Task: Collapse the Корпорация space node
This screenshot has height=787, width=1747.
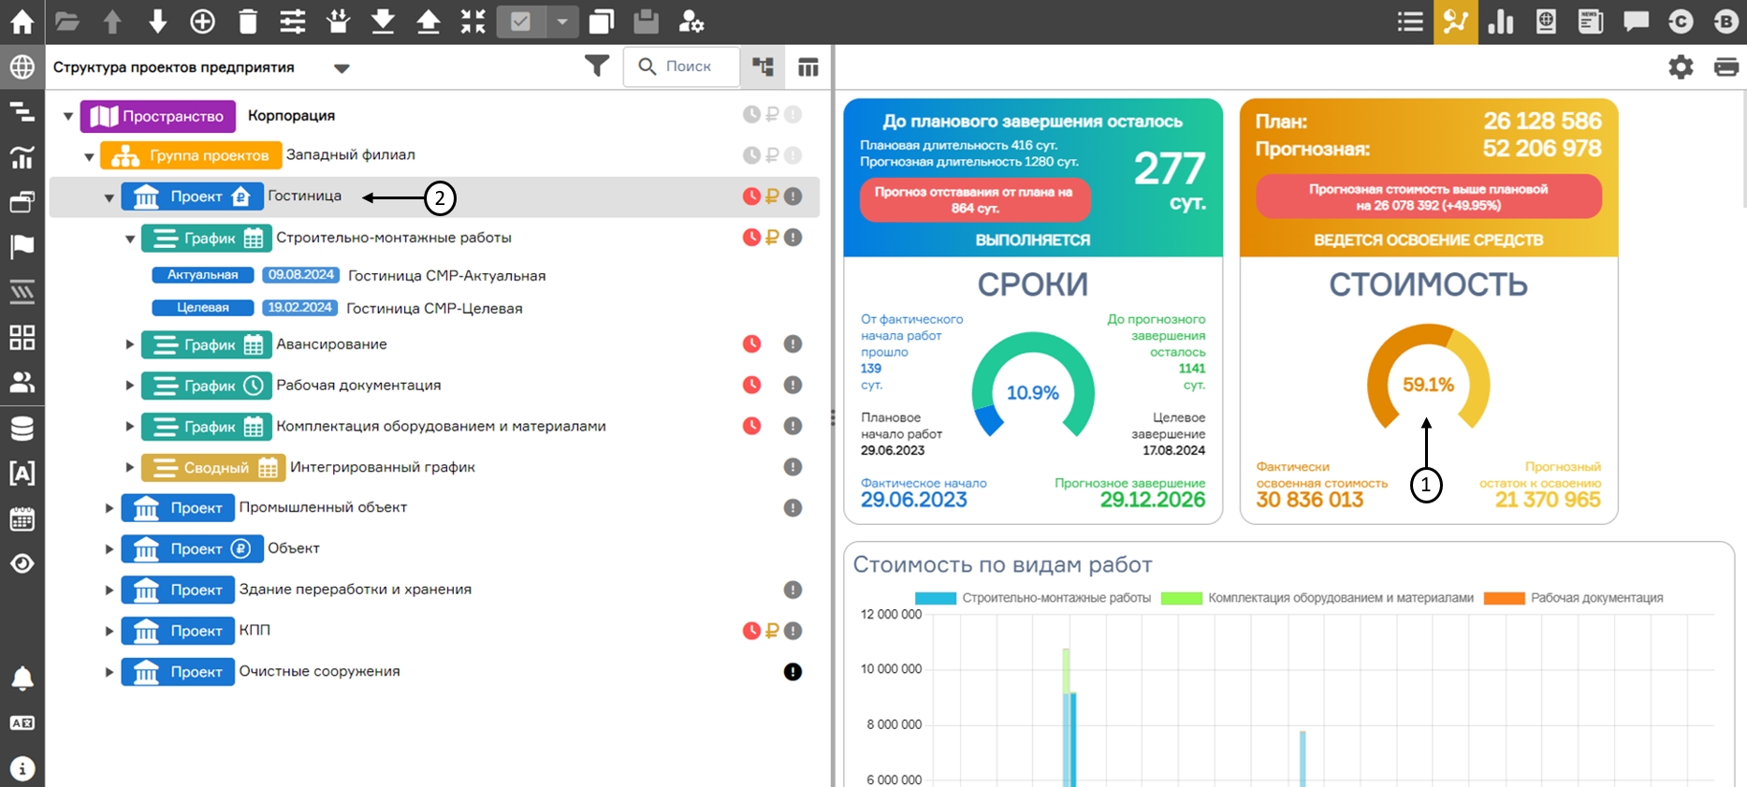Action: tap(68, 116)
